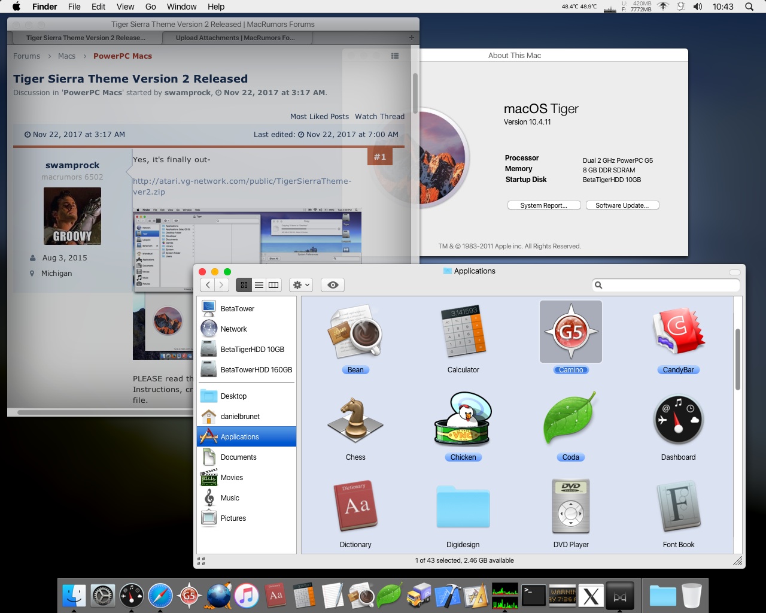This screenshot has height=613, width=766.
Task: Open the Trash in the Dock
Action: point(692,596)
